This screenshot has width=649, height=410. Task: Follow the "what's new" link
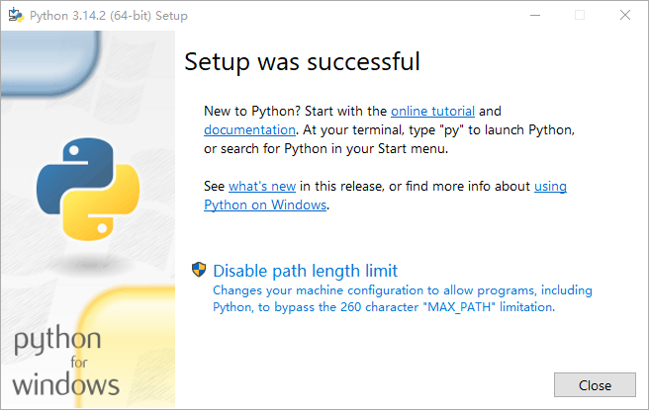point(262,186)
